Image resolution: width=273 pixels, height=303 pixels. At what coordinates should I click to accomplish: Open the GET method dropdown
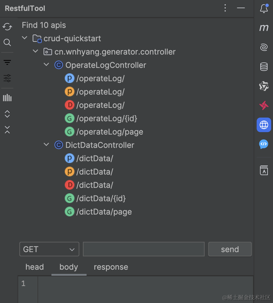tap(49, 249)
